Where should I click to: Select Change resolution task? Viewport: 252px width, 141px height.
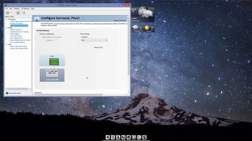click(x=16, y=30)
